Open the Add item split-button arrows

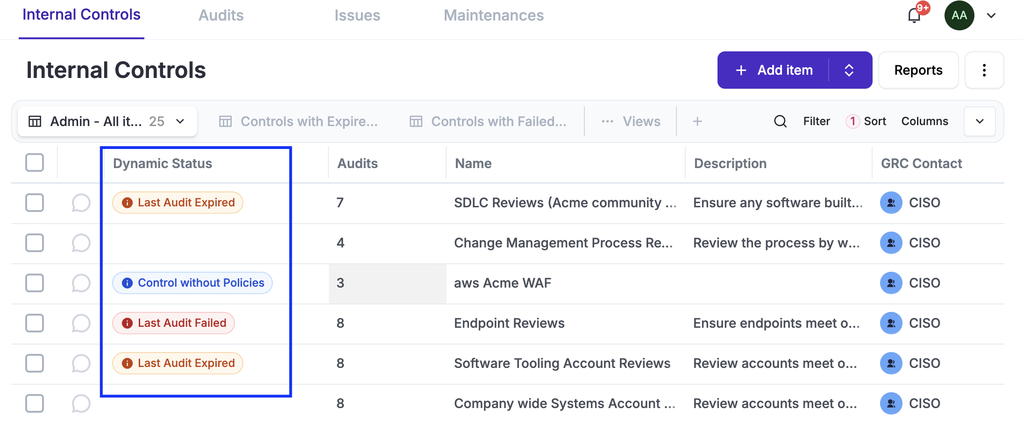pyautogui.click(x=849, y=70)
